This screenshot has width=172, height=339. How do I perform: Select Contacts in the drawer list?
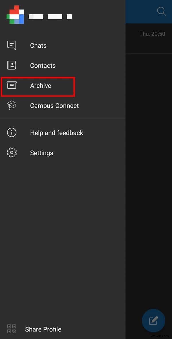43,65
